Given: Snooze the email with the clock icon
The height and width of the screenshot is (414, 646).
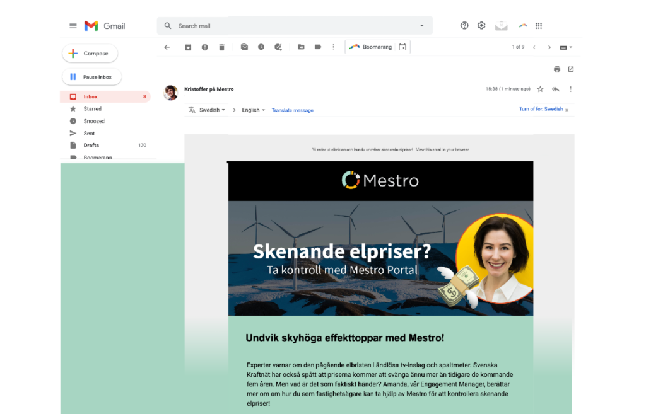Looking at the screenshot, I should coord(261,47).
